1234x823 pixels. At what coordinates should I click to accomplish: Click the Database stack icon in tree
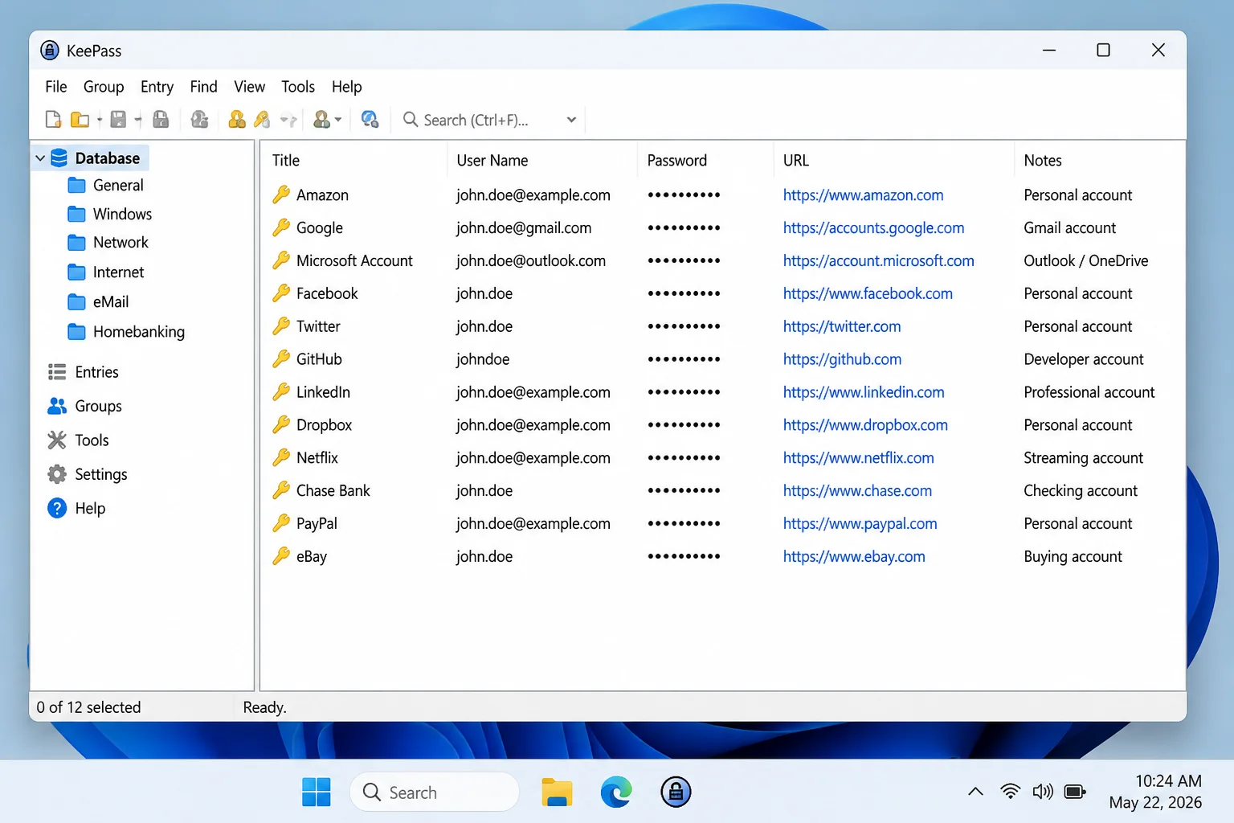click(59, 158)
